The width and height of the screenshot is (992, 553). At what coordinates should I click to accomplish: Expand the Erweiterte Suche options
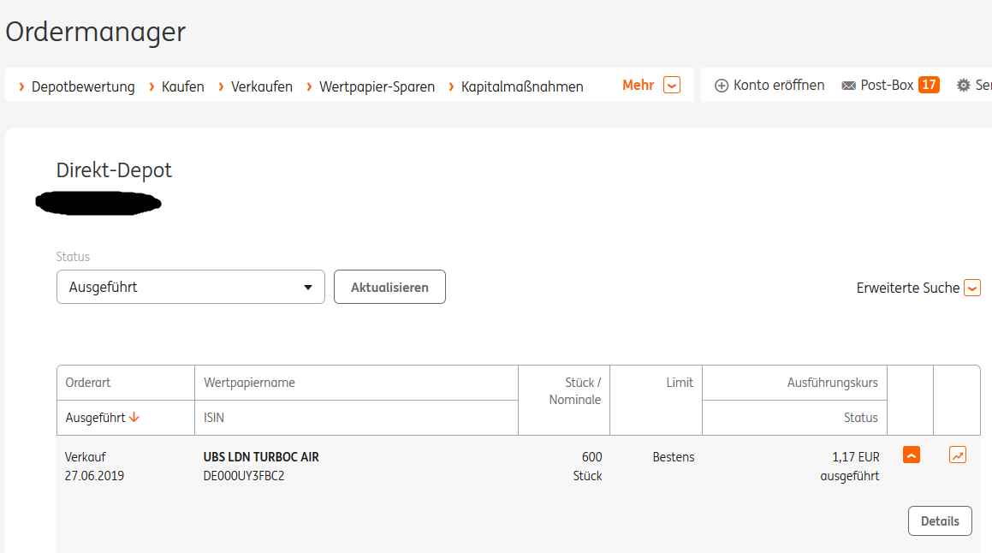[971, 288]
